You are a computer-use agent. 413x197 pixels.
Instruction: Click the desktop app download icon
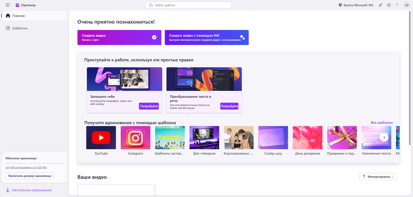tap(8, 190)
